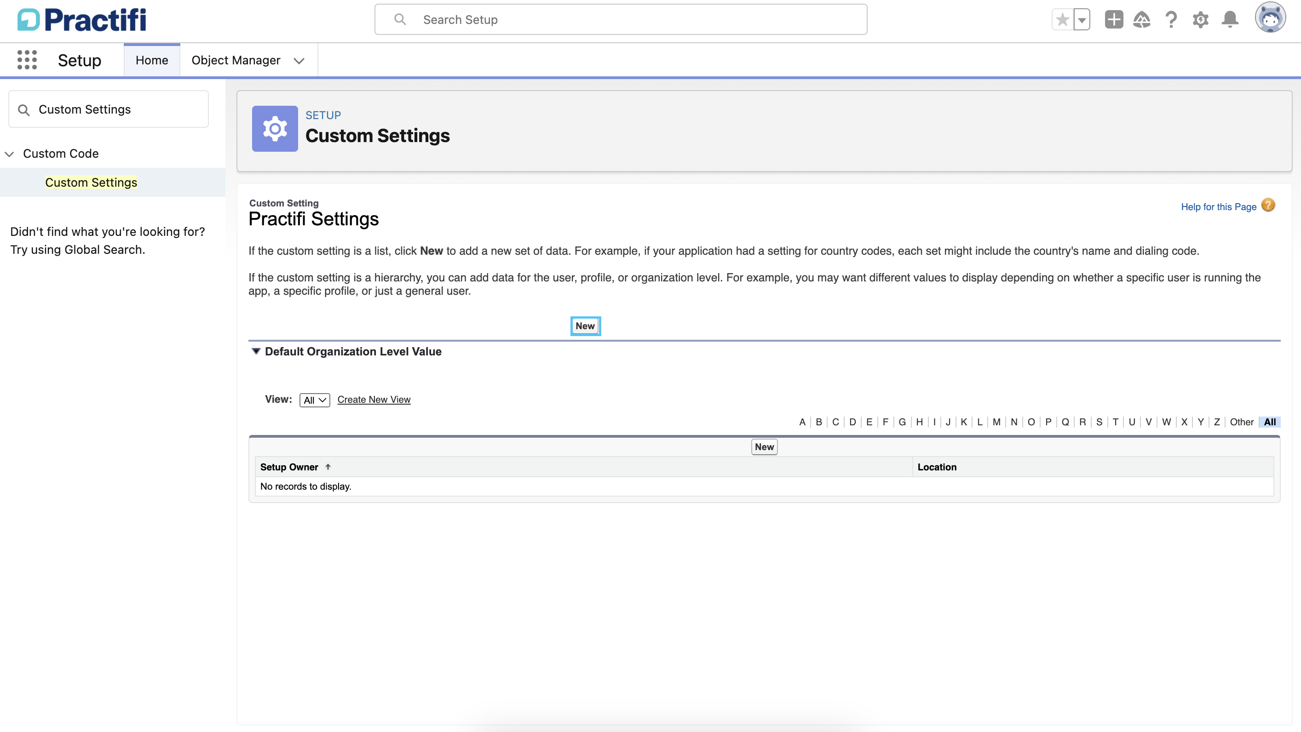
Task: Filter records by letter R
Action: pos(1082,422)
